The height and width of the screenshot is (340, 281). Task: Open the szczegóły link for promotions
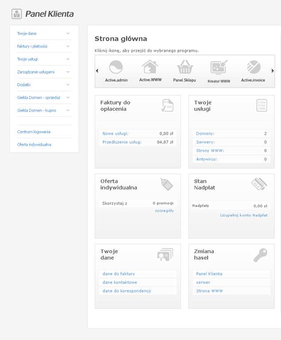click(164, 211)
